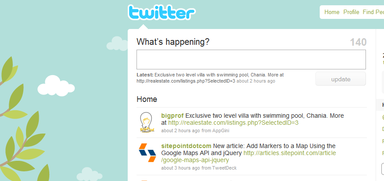The width and height of the screenshot is (384, 181).
Task: Click the "What's happening?" heading
Action: (x=173, y=42)
